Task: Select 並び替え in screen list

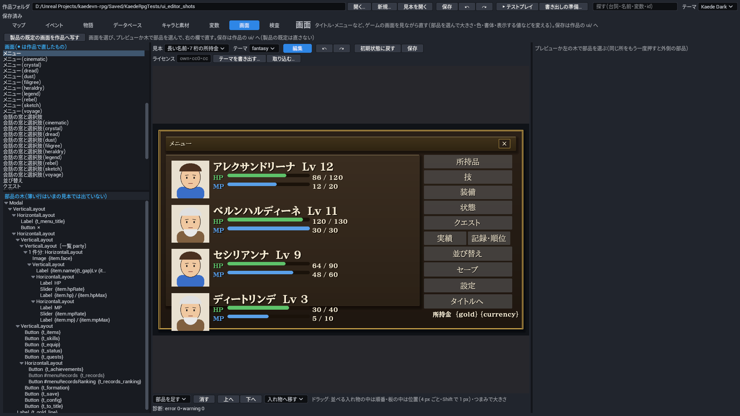Action: click(x=74, y=181)
